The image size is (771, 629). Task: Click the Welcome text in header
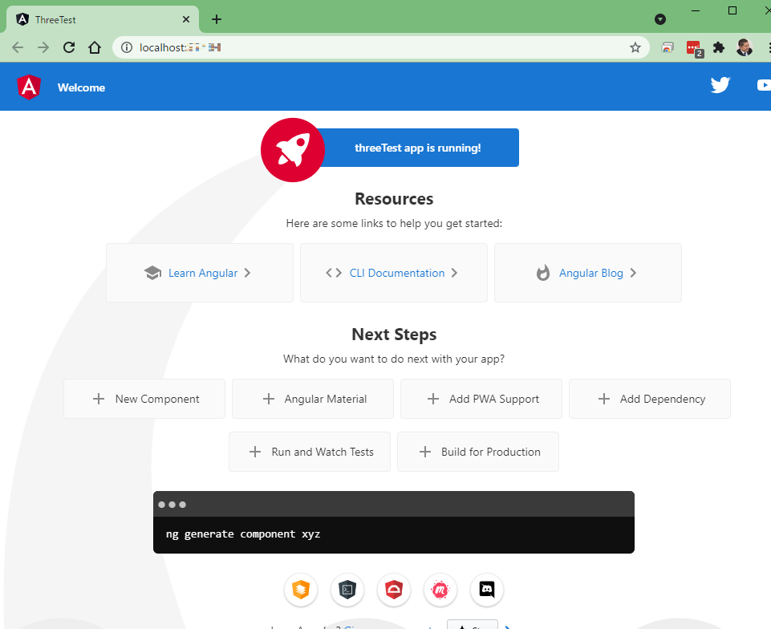pos(81,87)
